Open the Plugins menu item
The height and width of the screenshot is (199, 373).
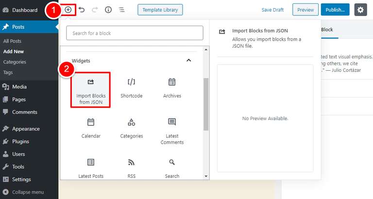(x=20, y=141)
